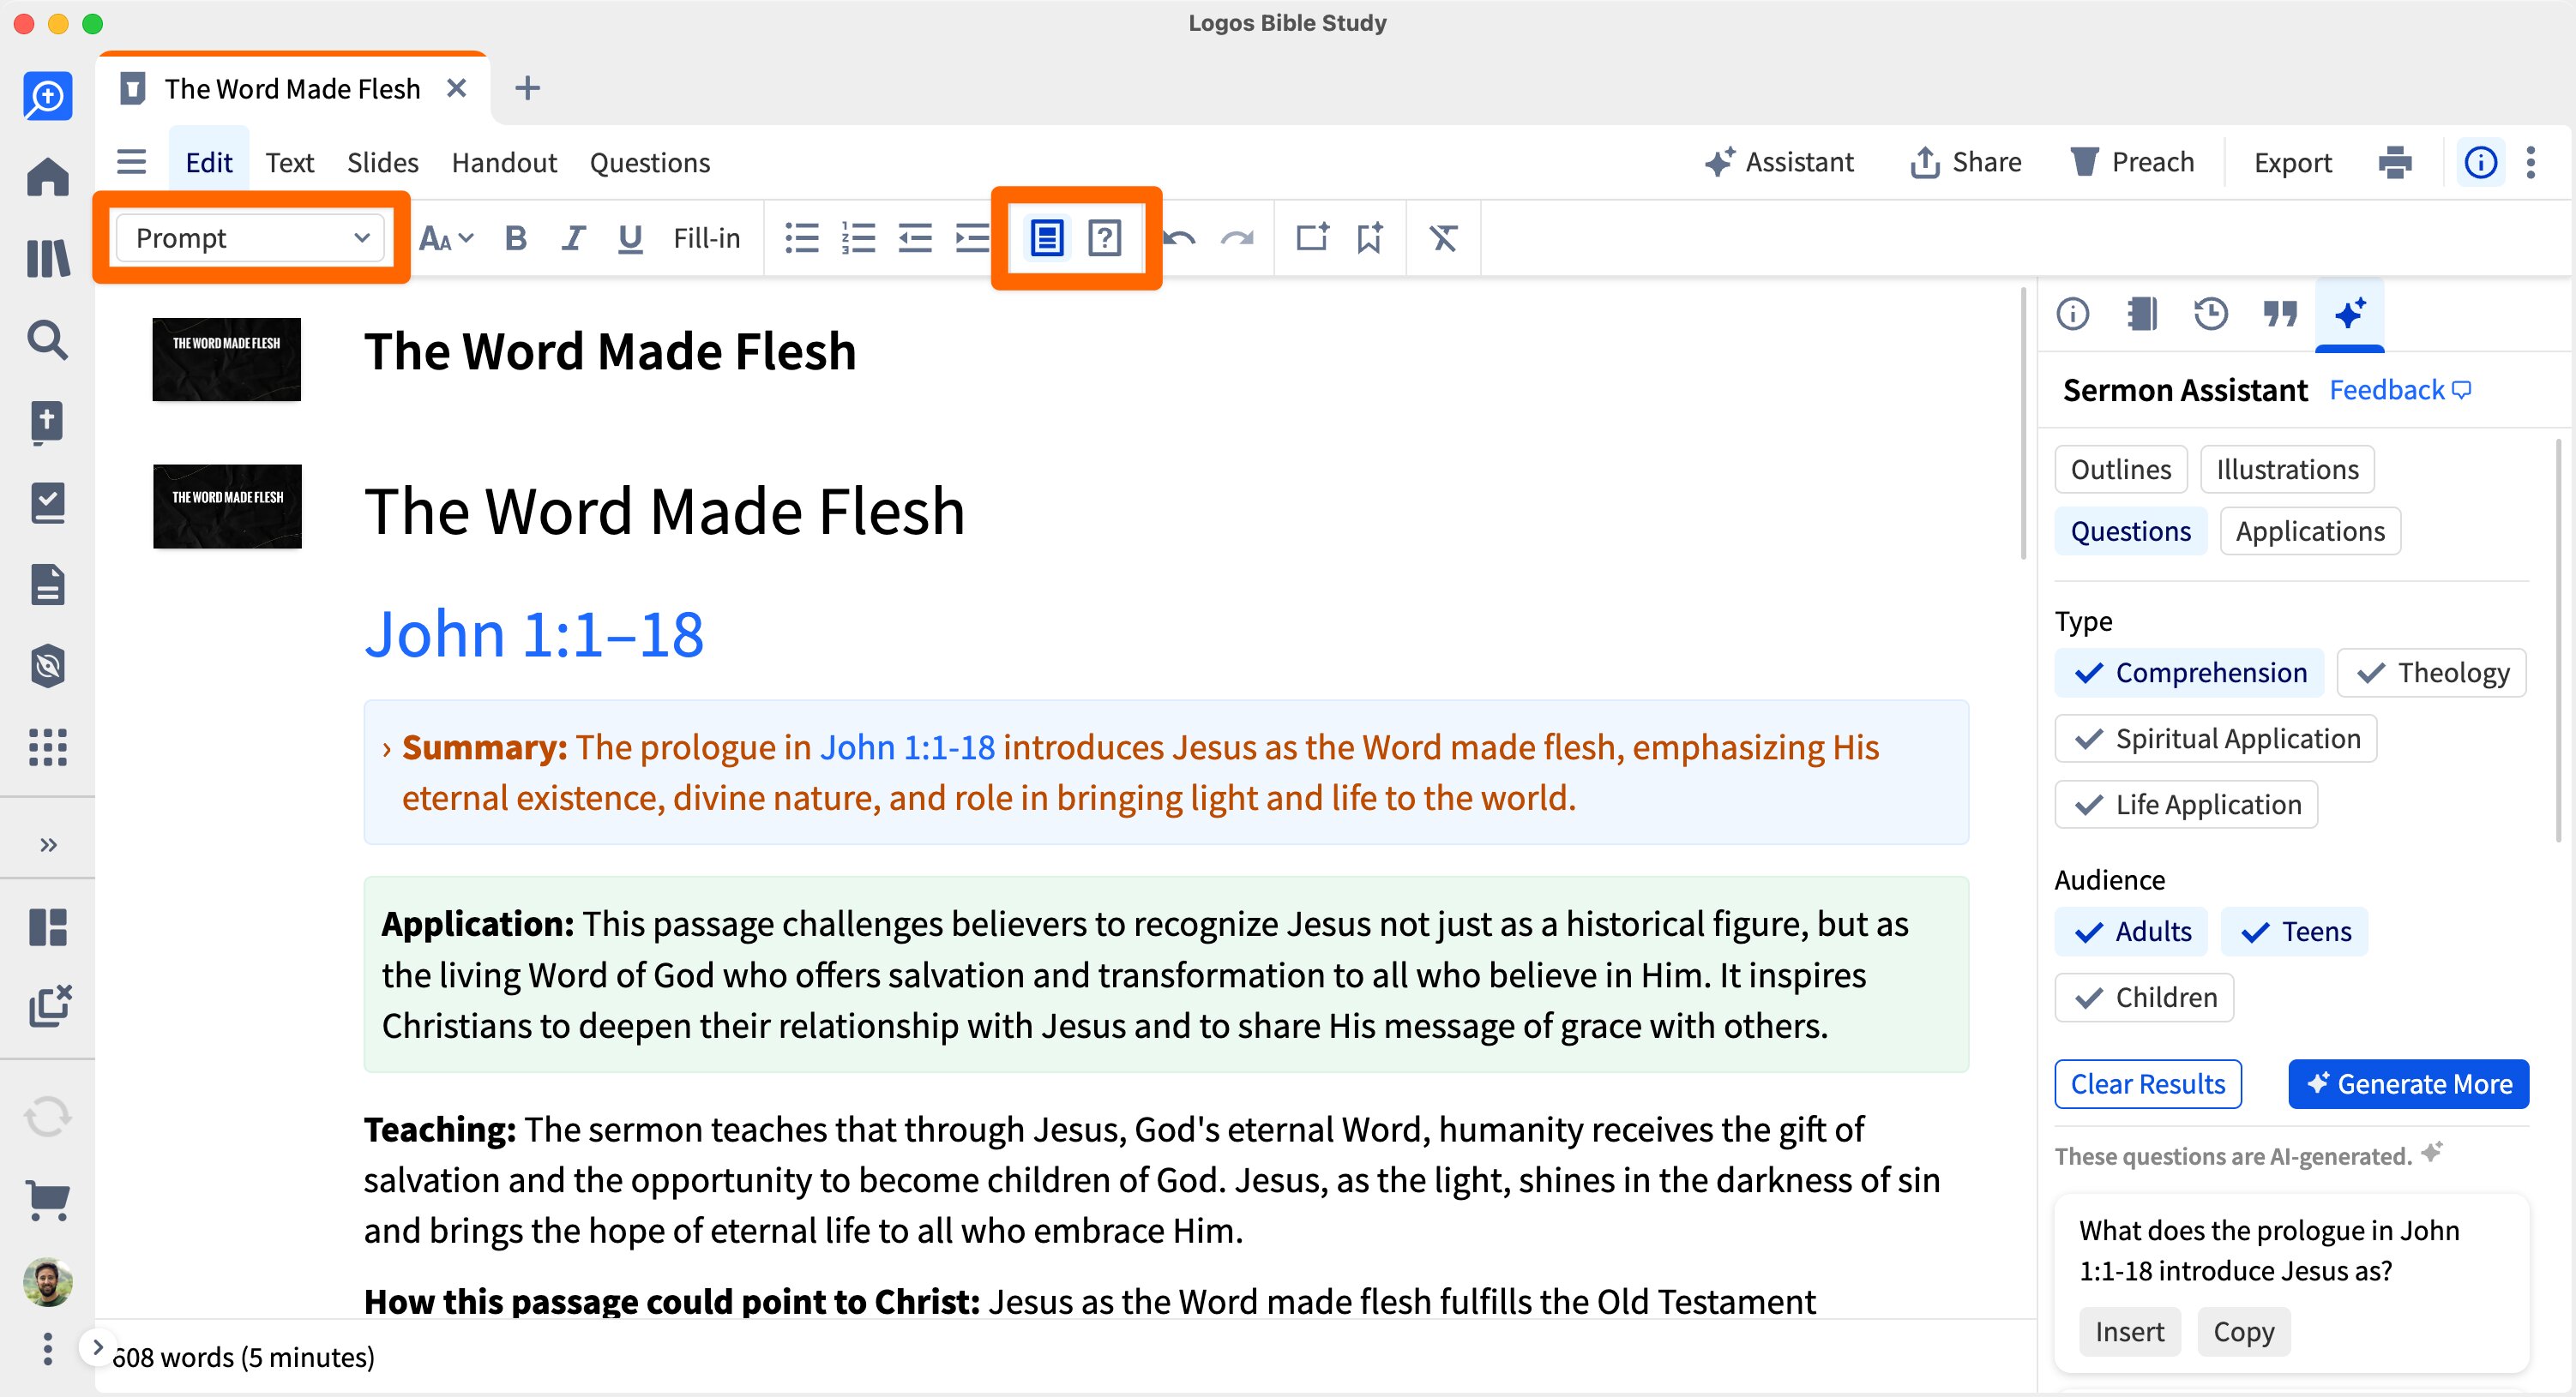
Task: Select the Outlines assistant tab
Action: click(2120, 469)
